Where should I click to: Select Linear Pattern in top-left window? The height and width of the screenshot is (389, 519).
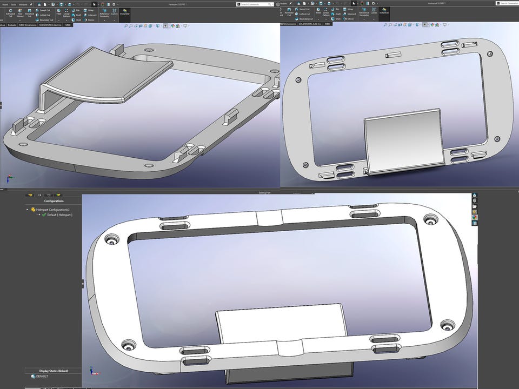pos(66,13)
